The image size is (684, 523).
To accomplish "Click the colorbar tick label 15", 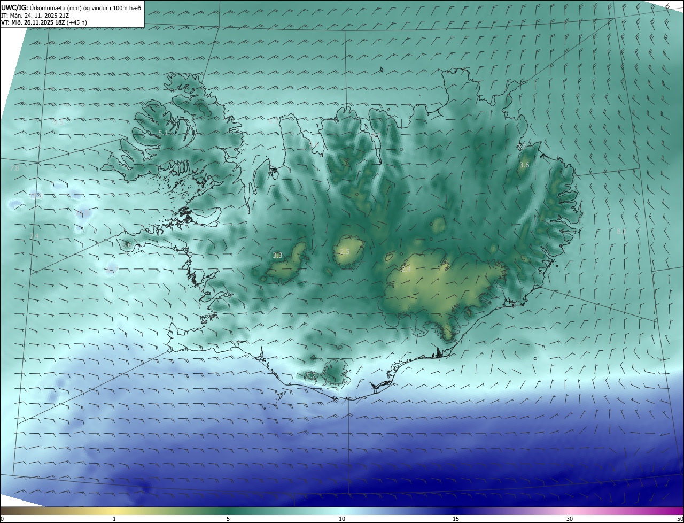I will tap(456, 519).
